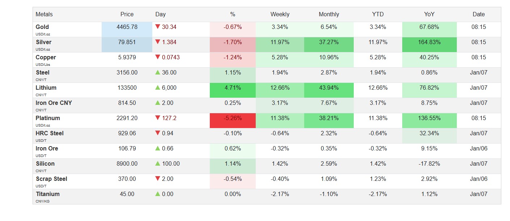Click the green up arrow for Lithium
510x221 pixels.
(158, 88)
